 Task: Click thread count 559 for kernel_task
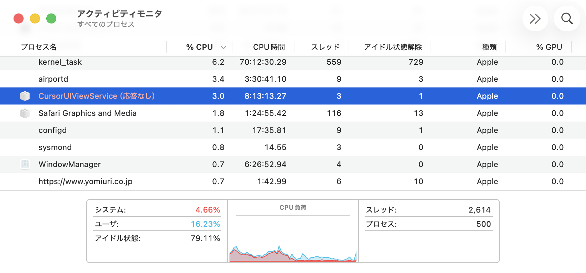(334, 62)
